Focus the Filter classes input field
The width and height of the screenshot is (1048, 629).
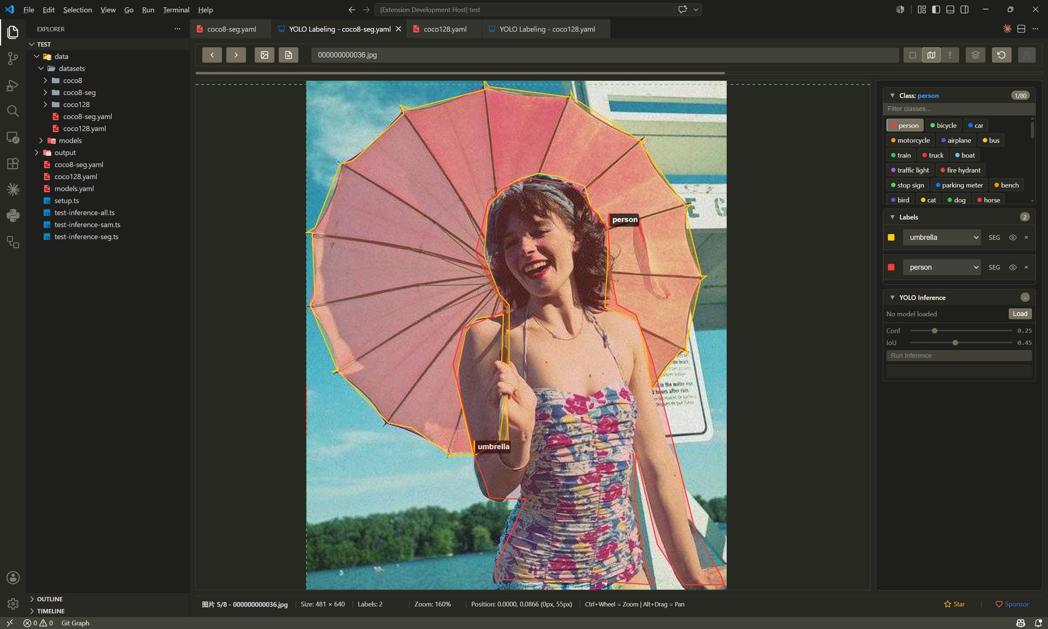(x=958, y=109)
